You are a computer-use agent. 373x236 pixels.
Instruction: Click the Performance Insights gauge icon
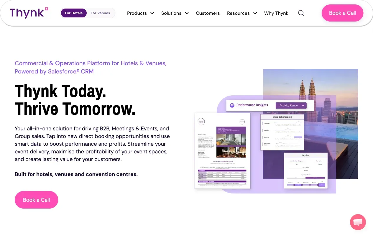232,105
